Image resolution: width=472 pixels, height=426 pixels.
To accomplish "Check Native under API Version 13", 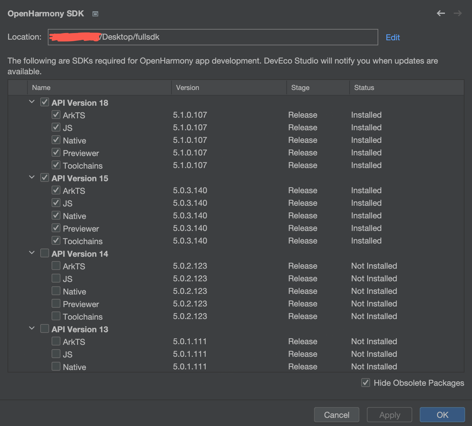I will click(56, 366).
